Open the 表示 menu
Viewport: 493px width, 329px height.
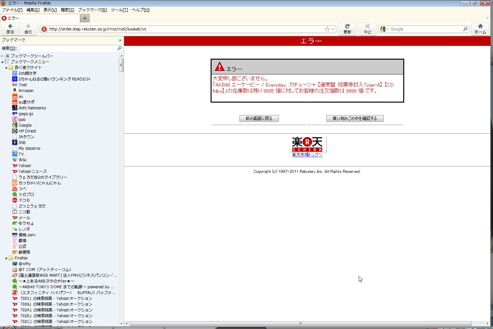click(x=50, y=10)
